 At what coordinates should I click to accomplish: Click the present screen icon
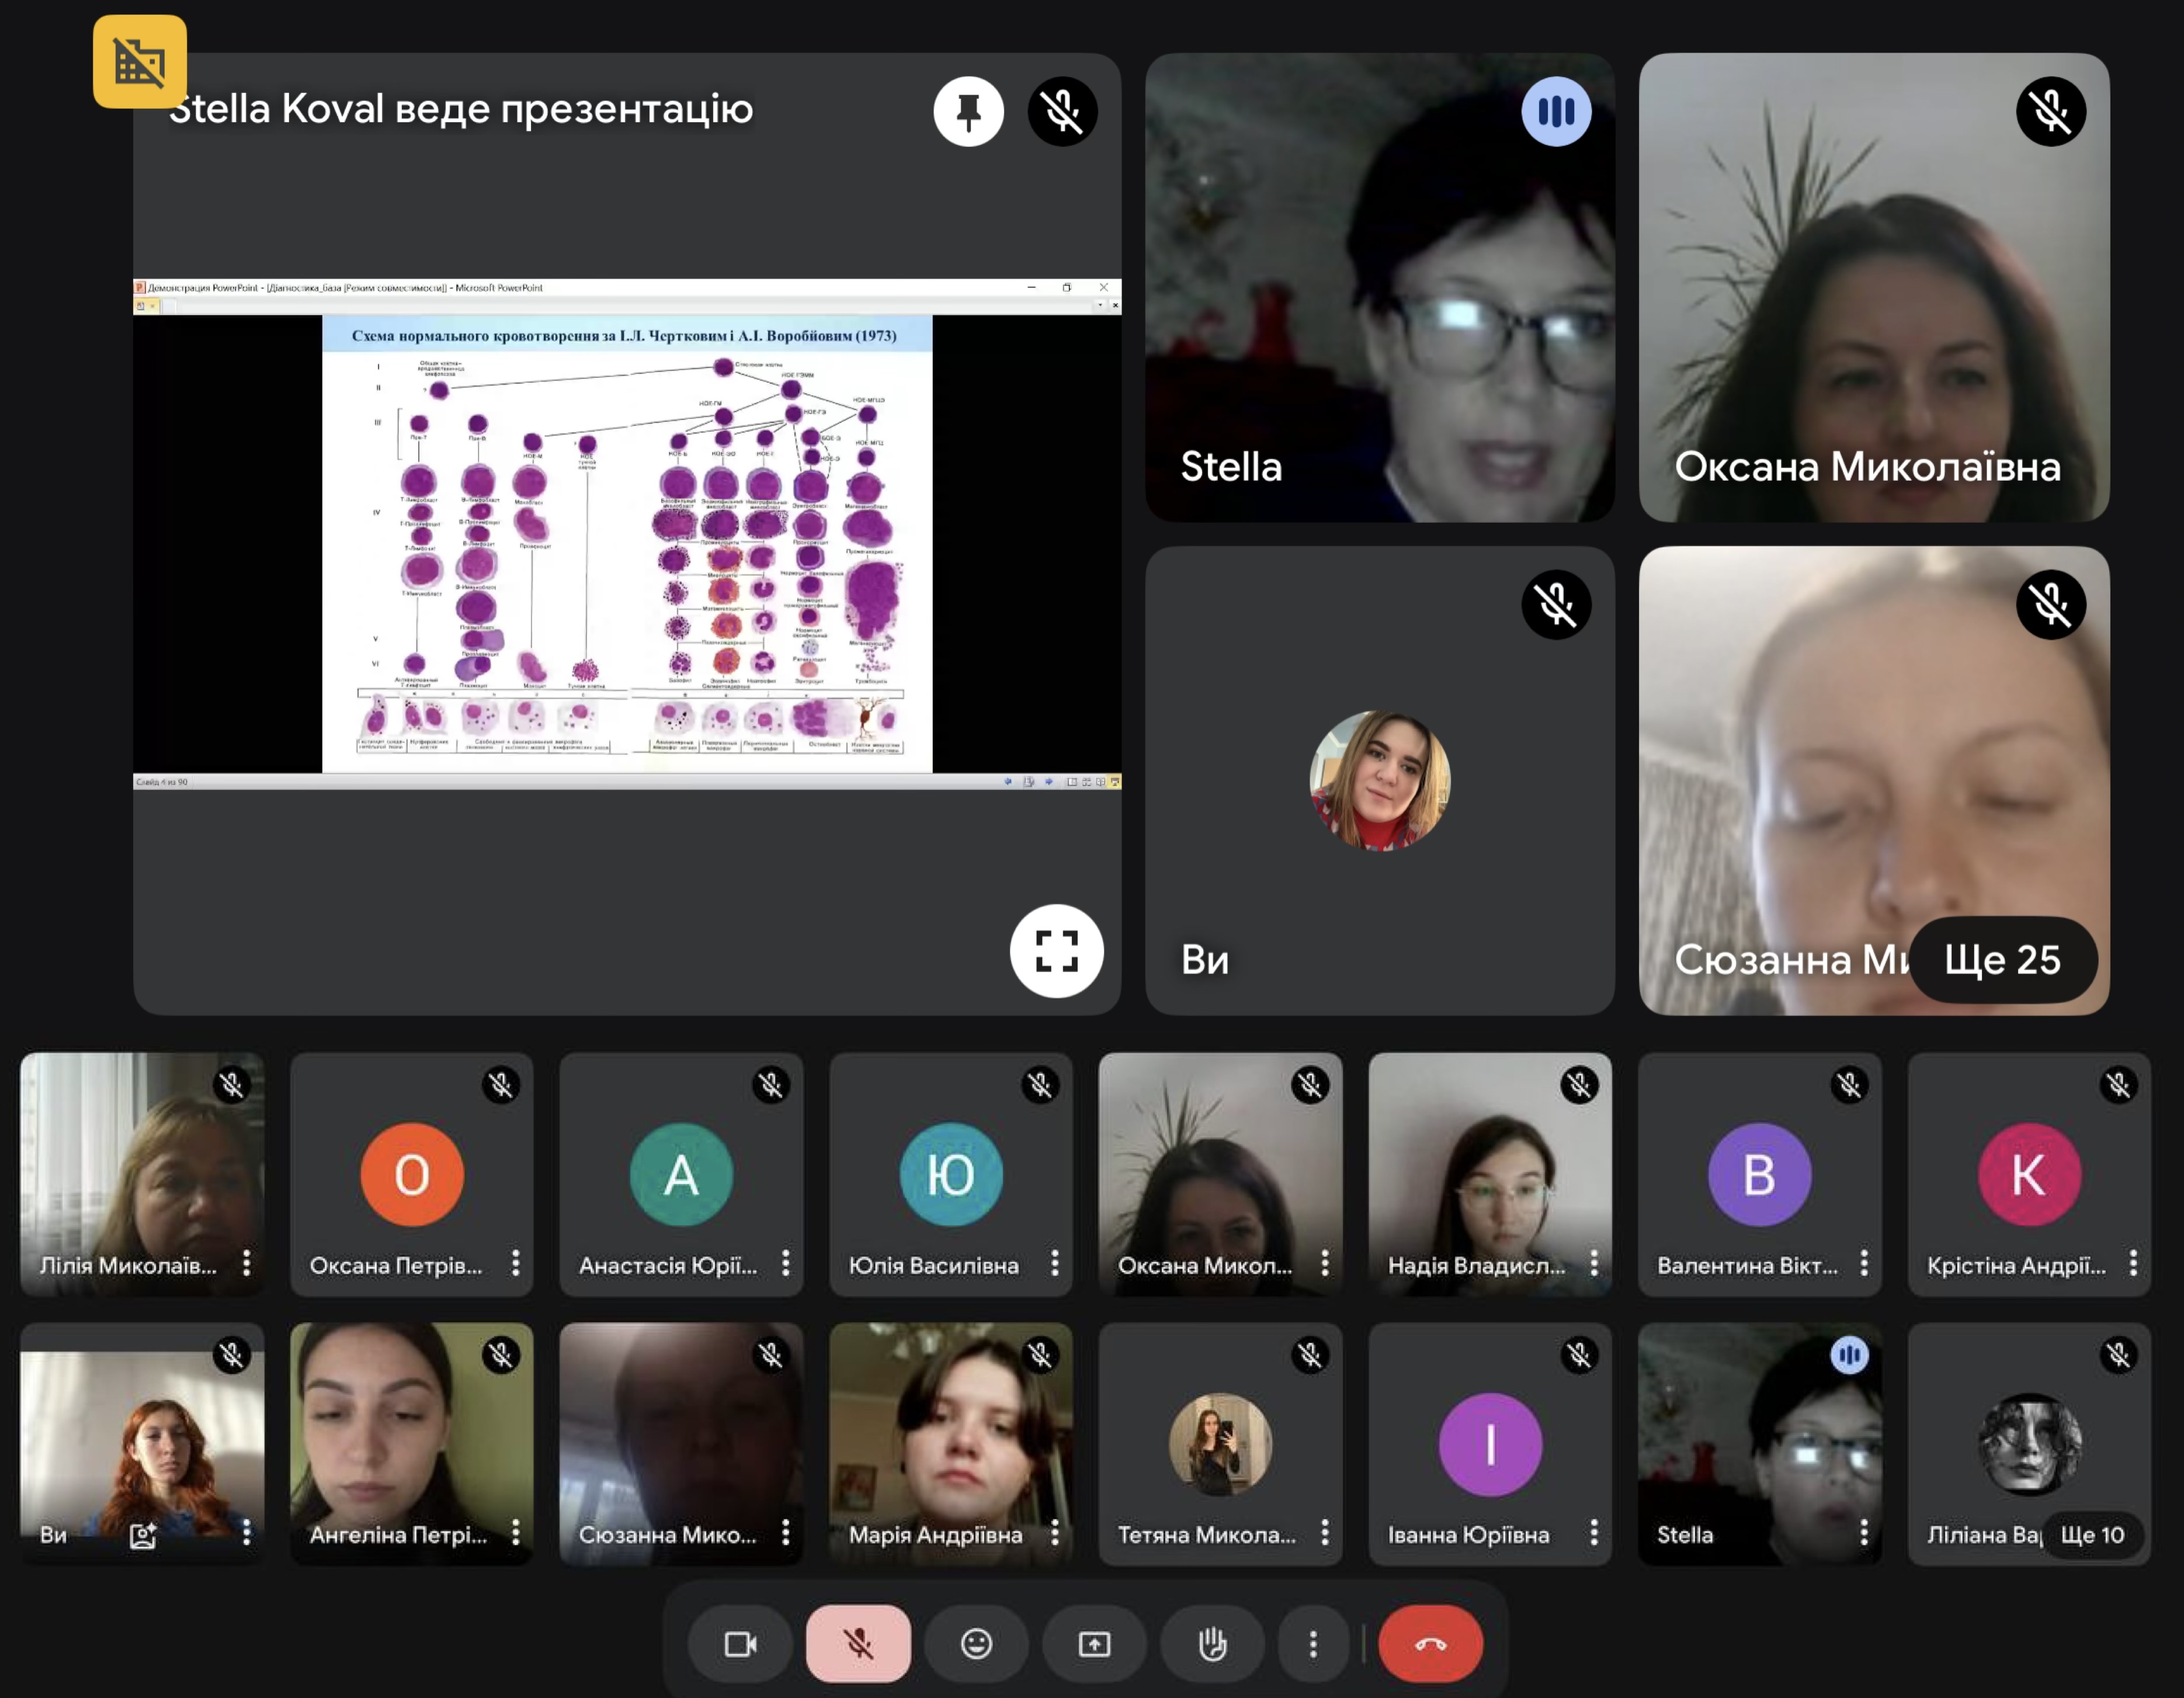point(1094,1644)
